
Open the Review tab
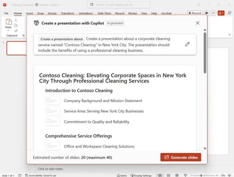(x=133, y=13)
